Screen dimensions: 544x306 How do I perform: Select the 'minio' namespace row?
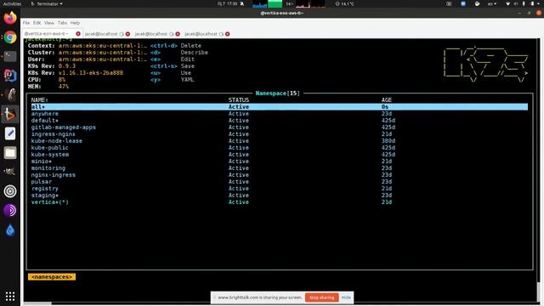pyautogui.click(x=280, y=161)
